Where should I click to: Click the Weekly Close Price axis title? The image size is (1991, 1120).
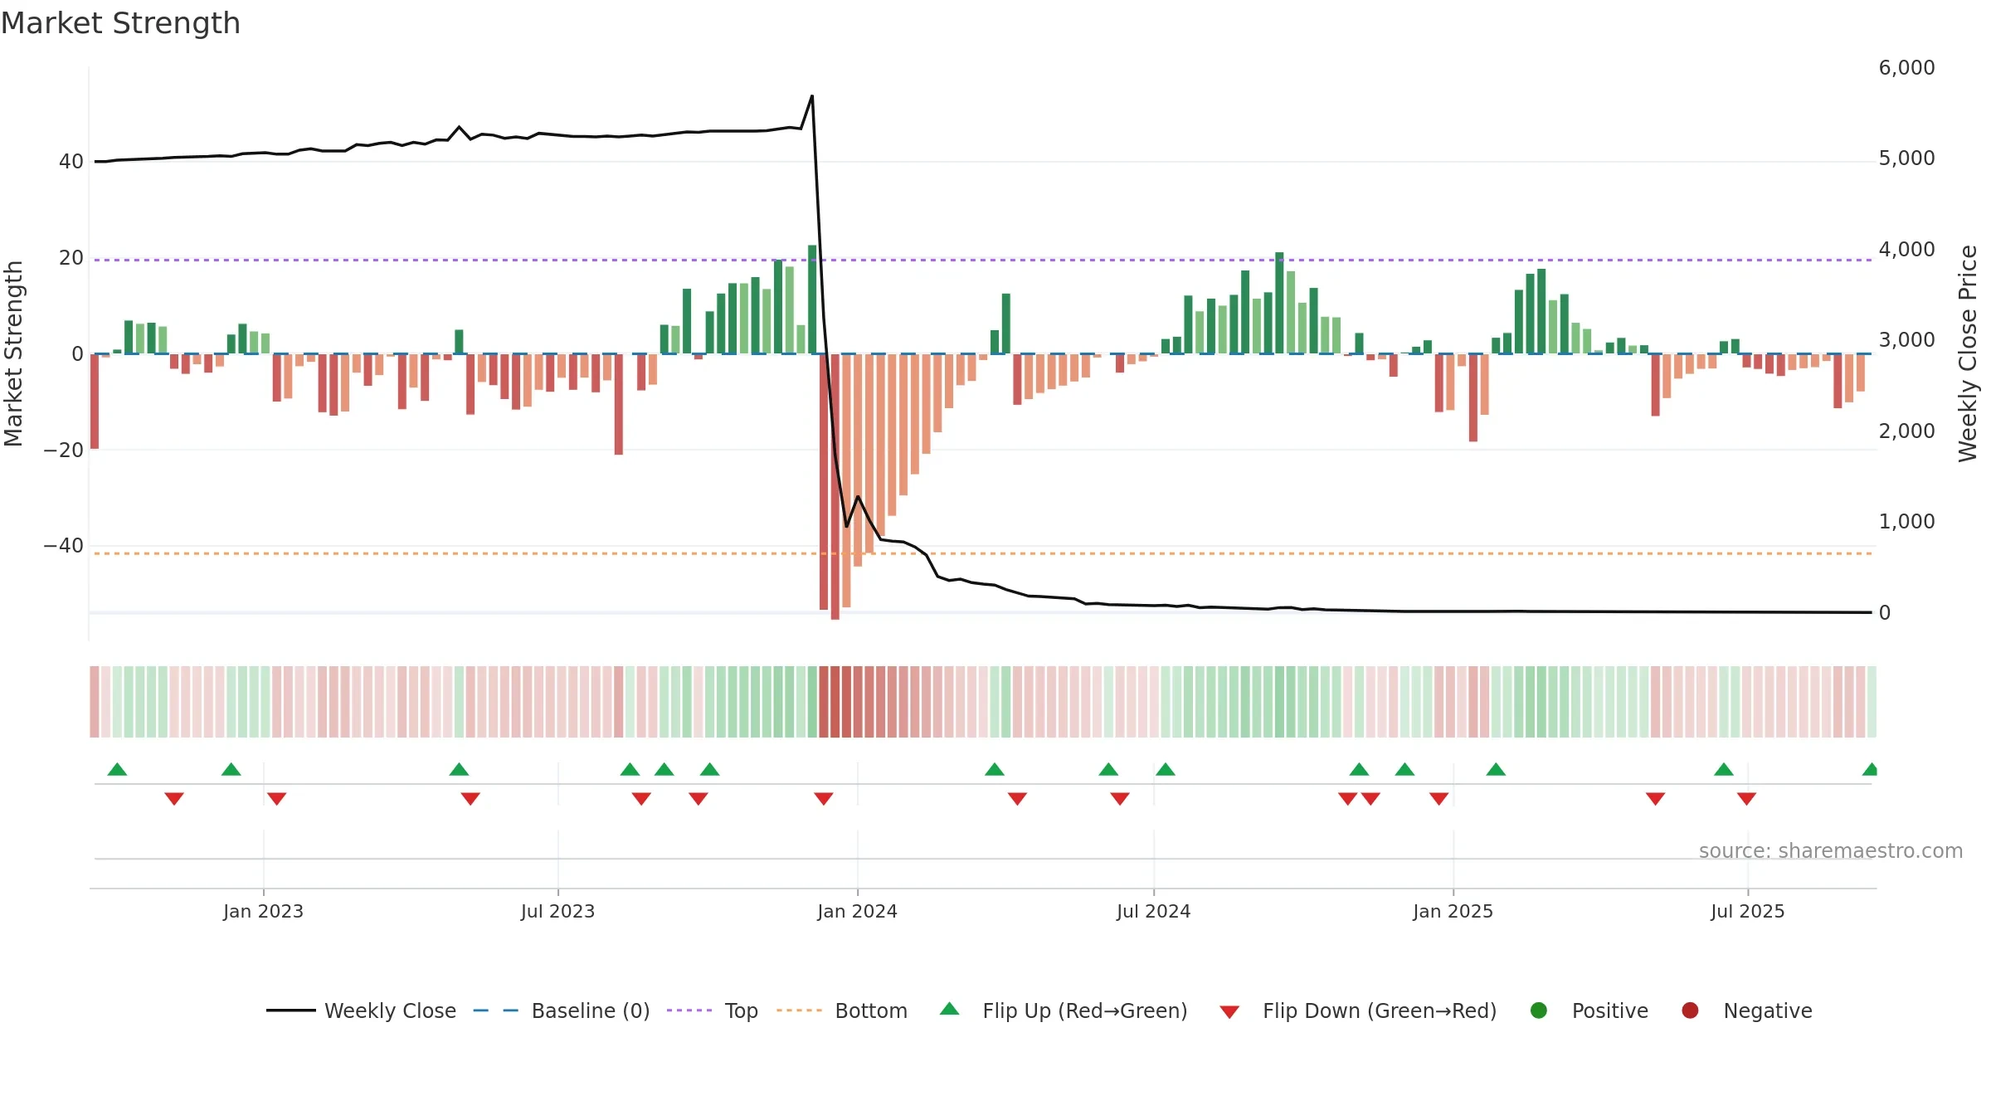point(1968,353)
